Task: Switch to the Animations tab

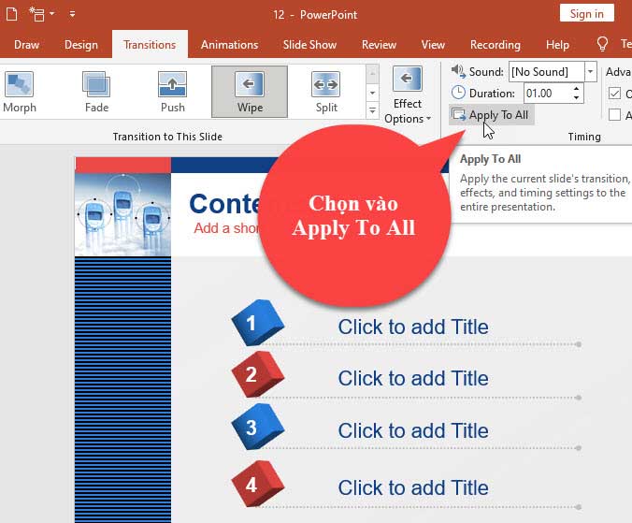Action: pos(229,44)
